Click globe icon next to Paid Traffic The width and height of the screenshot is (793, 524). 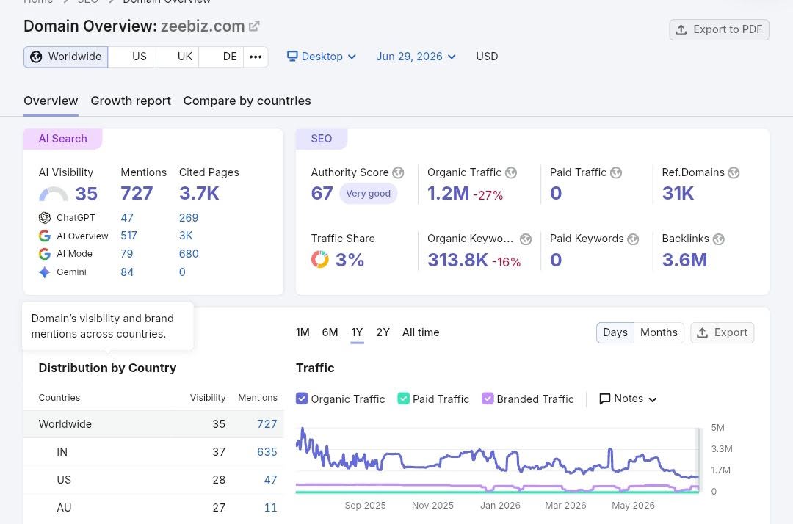[616, 172]
